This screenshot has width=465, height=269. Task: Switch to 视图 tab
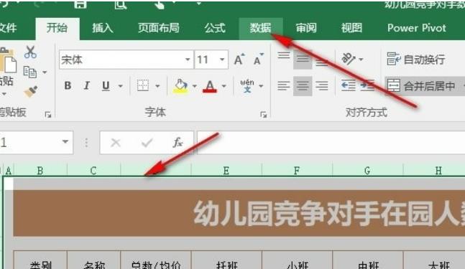click(351, 28)
